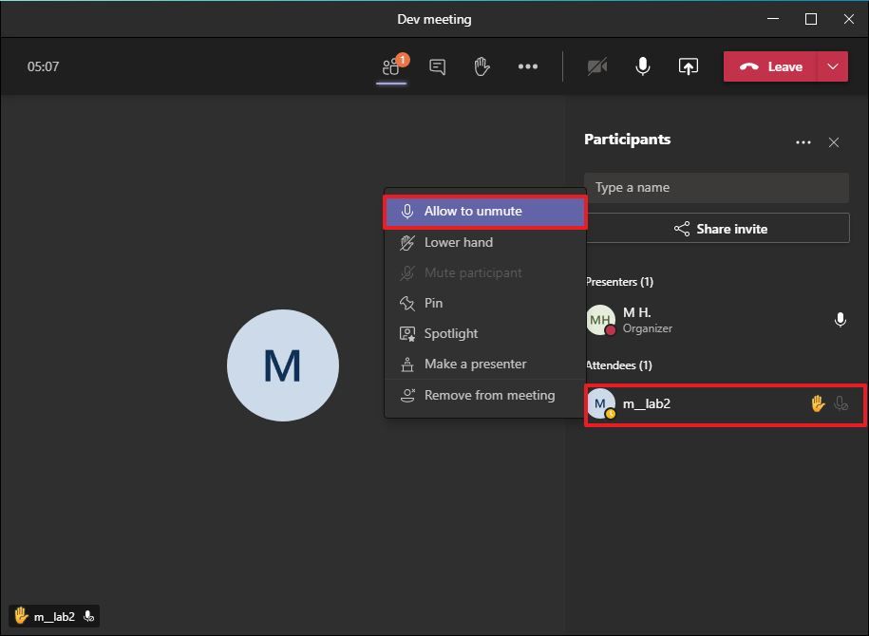Mute your microphone from the toolbar
869x636 pixels.
(x=643, y=66)
